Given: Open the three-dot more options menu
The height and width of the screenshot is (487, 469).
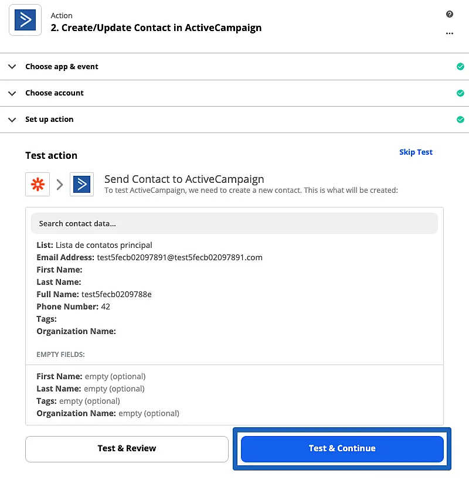Looking at the screenshot, I should tap(450, 33).
